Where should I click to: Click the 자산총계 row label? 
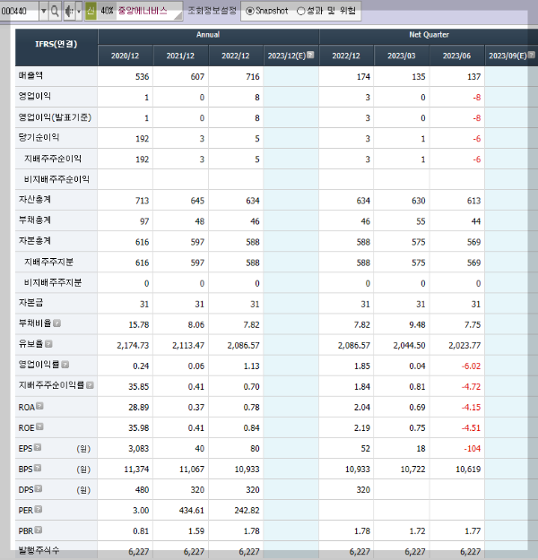pos(35,199)
